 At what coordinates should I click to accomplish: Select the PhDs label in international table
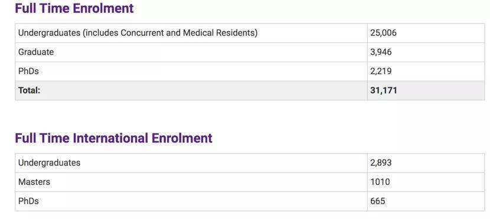[28, 201]
